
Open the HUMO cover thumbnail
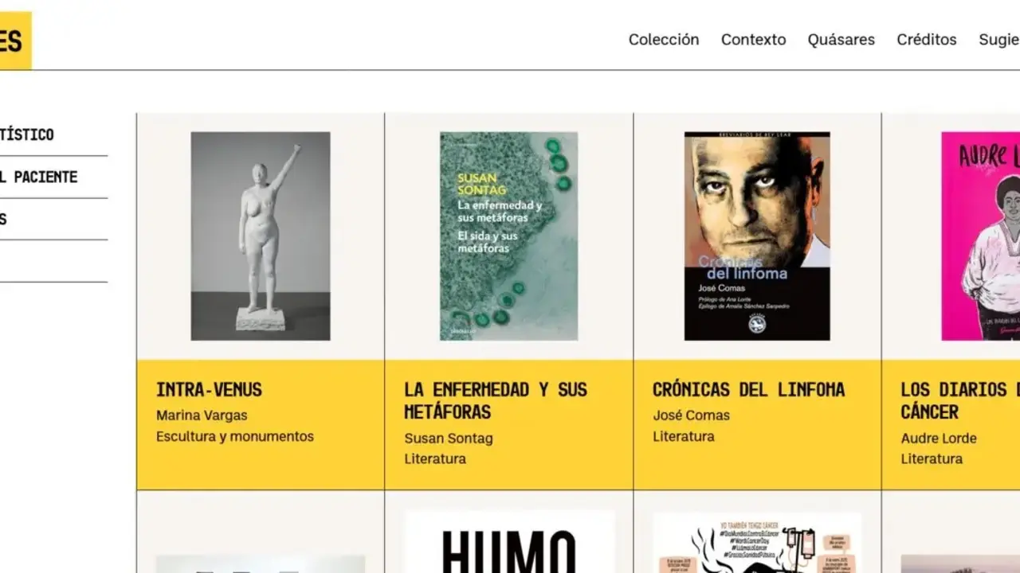[x=509, y=542]
